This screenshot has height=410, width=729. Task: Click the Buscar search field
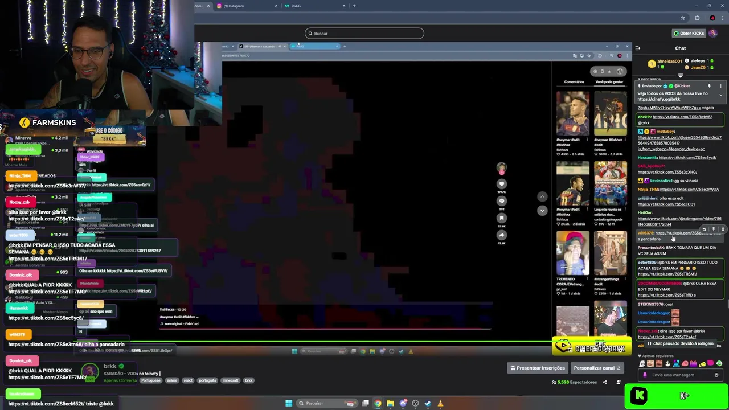[364, 34]
